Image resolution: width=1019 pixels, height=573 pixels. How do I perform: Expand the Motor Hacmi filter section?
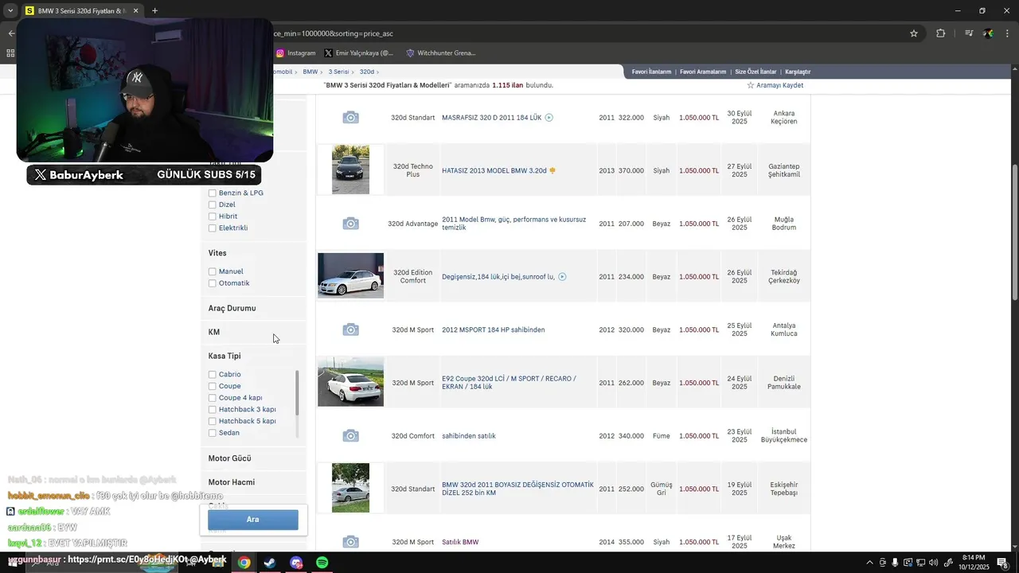coord(232,482)
